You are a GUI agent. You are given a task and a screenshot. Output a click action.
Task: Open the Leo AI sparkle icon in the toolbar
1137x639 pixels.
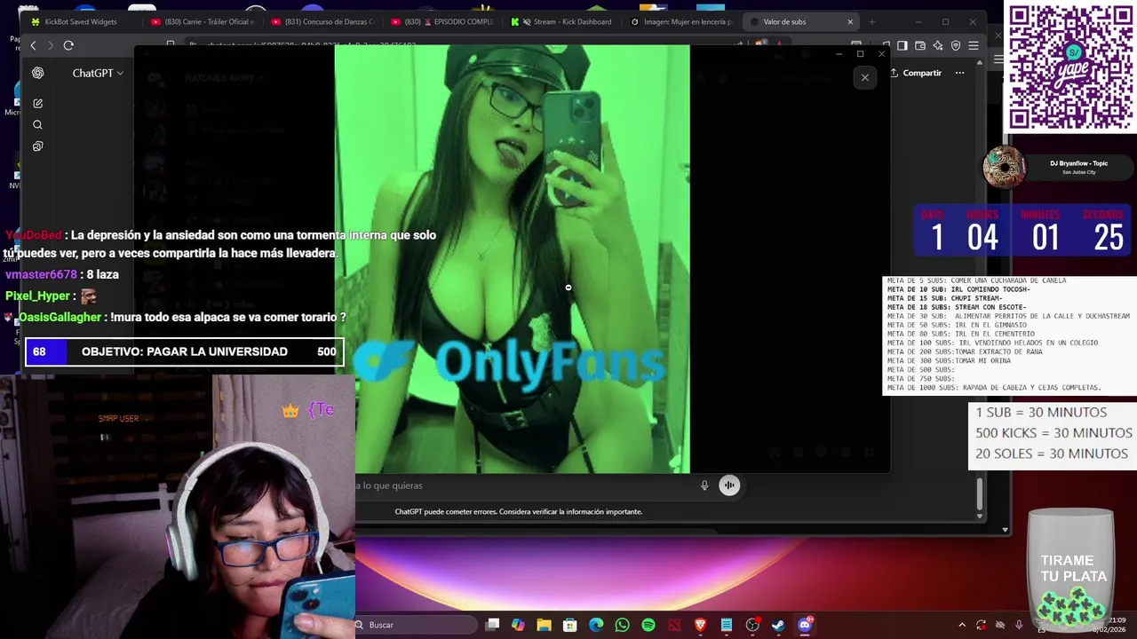click(x=938, y=45)
